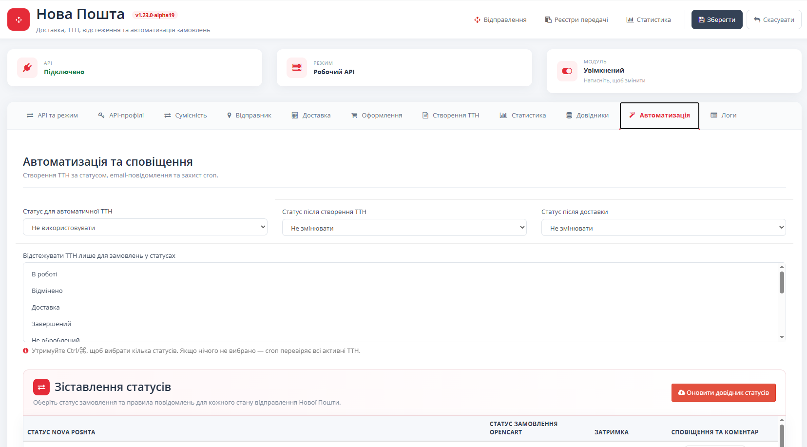
Task: Open the Реєстри передачі link
Action: 576,20
